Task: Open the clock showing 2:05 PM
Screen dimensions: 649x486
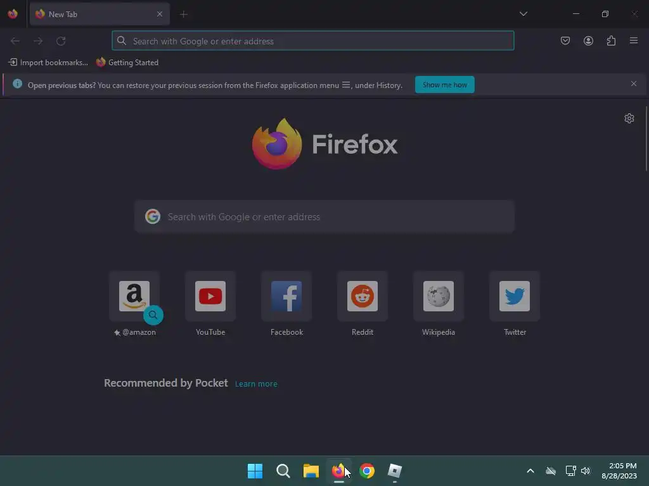Action: tap(619, 471)
